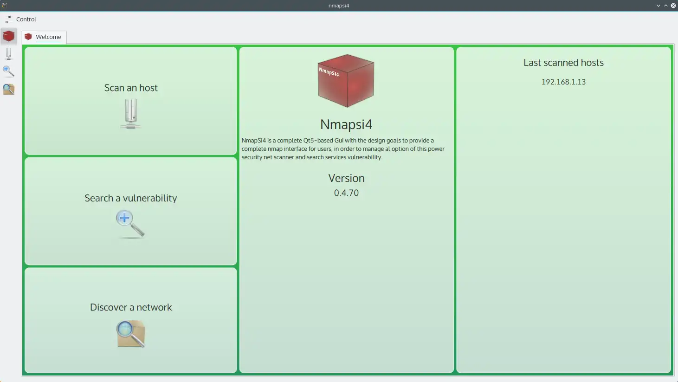Click the Last scanned hosts heading
Image resolution: width=678 pixels, height=382 pixels.
tap(563, 63)
